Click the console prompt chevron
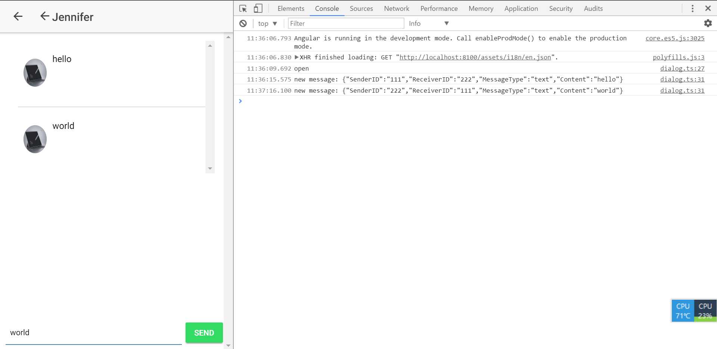The height and width of the screenshot is (349, 717). (240, 101)
